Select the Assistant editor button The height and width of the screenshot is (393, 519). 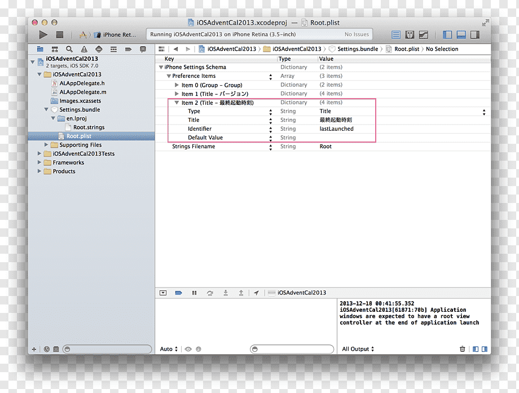click(410, 35)
